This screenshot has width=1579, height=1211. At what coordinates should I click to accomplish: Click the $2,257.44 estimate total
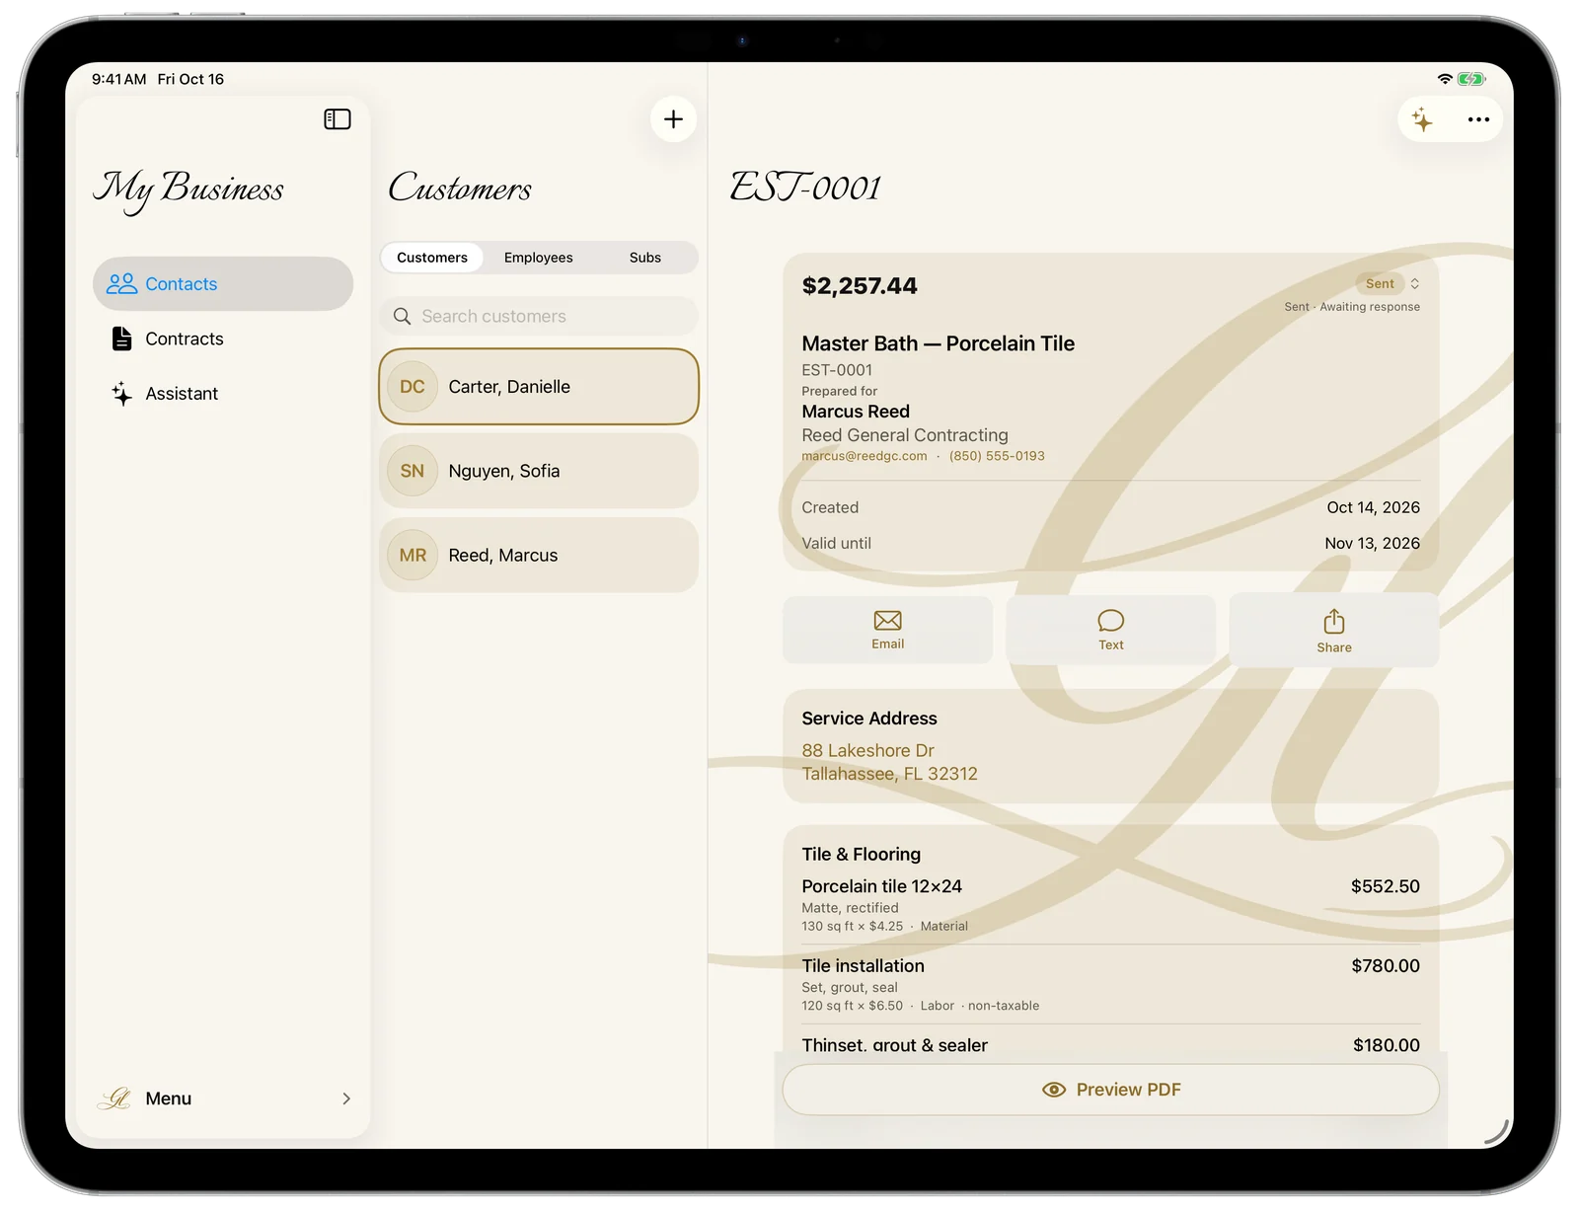(x=860, y=286)
